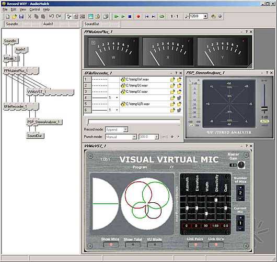Toggle the Link Dir's button
277x262 pixels.
pos(216,245)
